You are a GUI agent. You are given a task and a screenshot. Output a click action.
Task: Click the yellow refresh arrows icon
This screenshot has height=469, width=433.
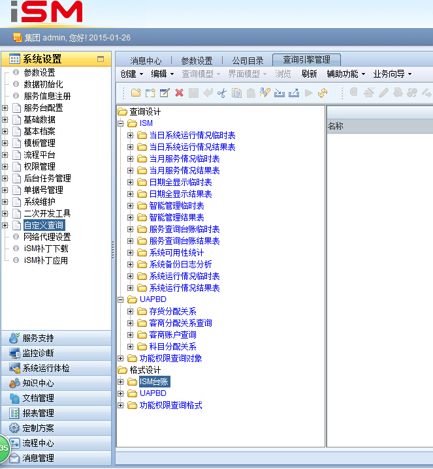(323, 93)
